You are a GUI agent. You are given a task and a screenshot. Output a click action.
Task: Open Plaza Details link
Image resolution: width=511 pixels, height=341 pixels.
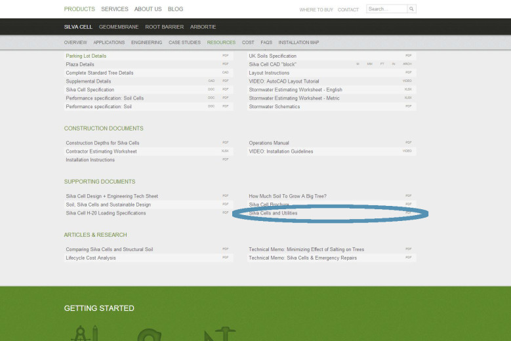pos(80,64)
